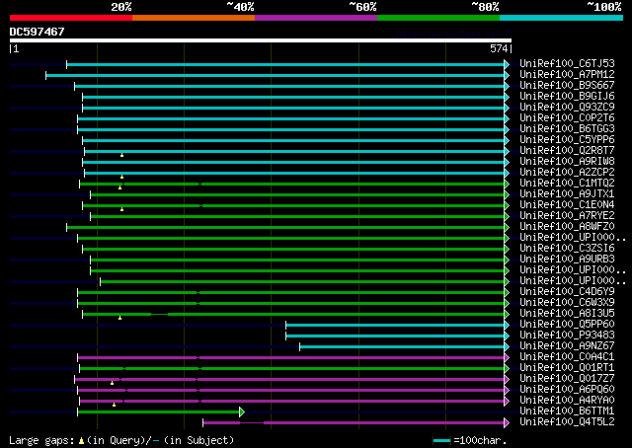Click the yellow gap marker under UniRef100_C1E0N4 bar

[x=121, y=209]
